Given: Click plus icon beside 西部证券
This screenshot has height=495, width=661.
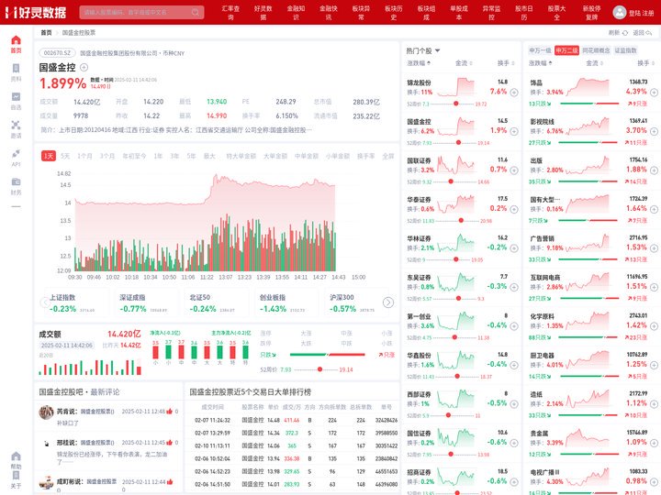Looking at the screenshot, I should 514,404.
